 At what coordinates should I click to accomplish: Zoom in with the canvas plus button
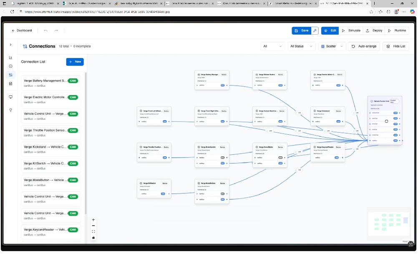coord(93,220)
